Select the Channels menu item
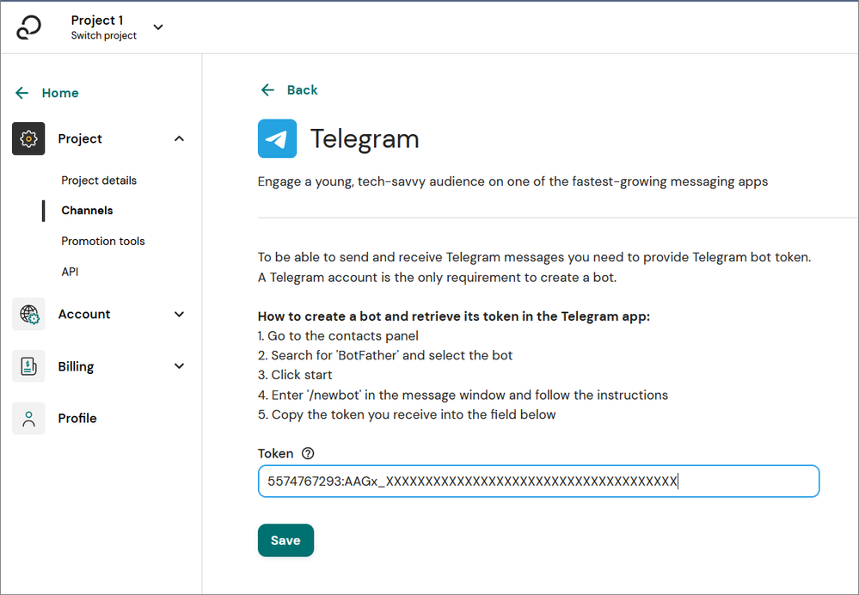 point(87,211)
